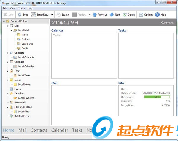This screenshot has height=141, width=178.
Task: Click inside the Mail list panel
Action: click(x=84, y=105)
